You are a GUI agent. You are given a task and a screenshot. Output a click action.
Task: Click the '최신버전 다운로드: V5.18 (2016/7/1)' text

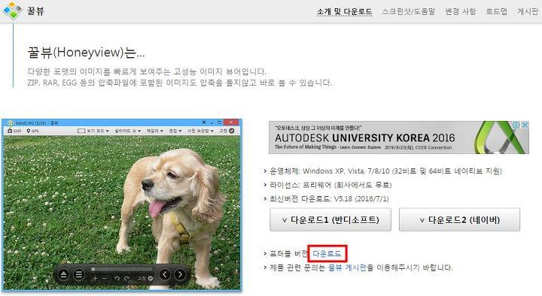[x=329, y=199]
